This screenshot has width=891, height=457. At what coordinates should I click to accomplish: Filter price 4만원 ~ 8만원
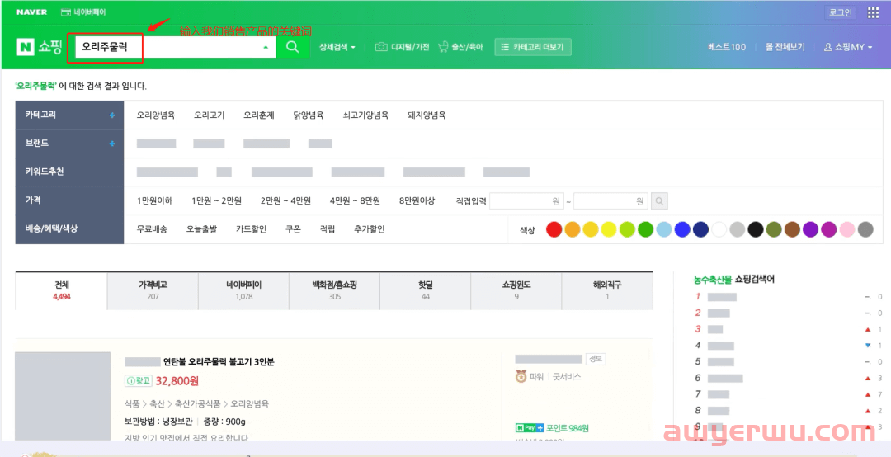(x=355, y=200)
